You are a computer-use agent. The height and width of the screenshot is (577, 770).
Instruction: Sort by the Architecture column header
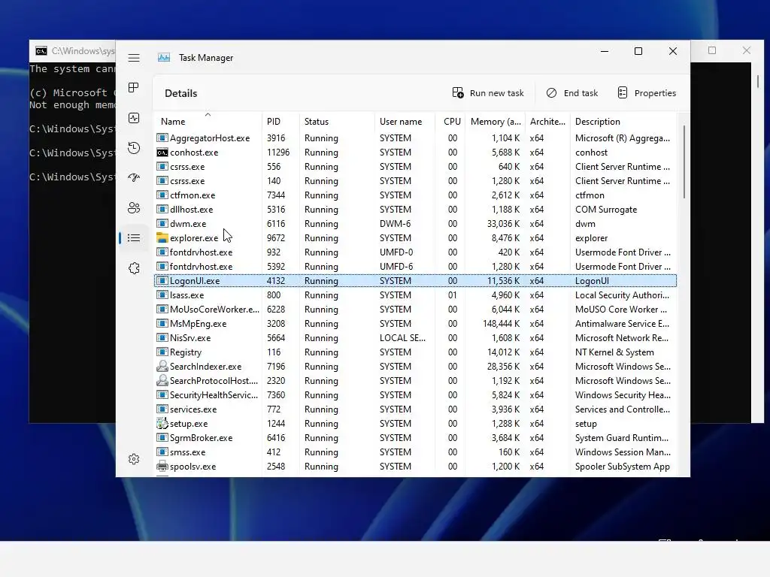547,121
